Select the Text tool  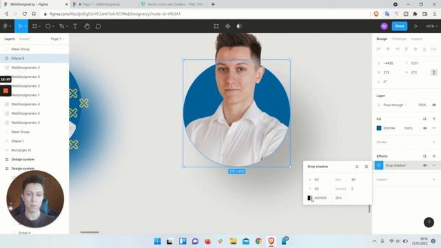75,26
